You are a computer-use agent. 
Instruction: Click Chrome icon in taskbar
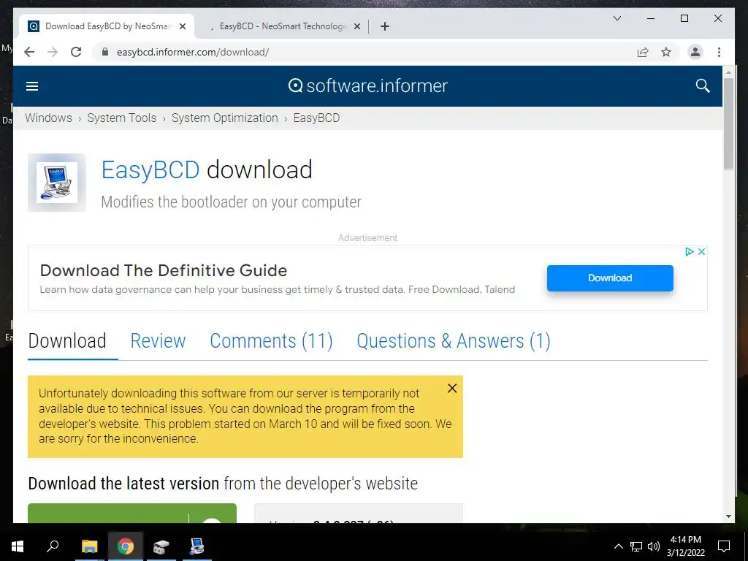(126, 546)
